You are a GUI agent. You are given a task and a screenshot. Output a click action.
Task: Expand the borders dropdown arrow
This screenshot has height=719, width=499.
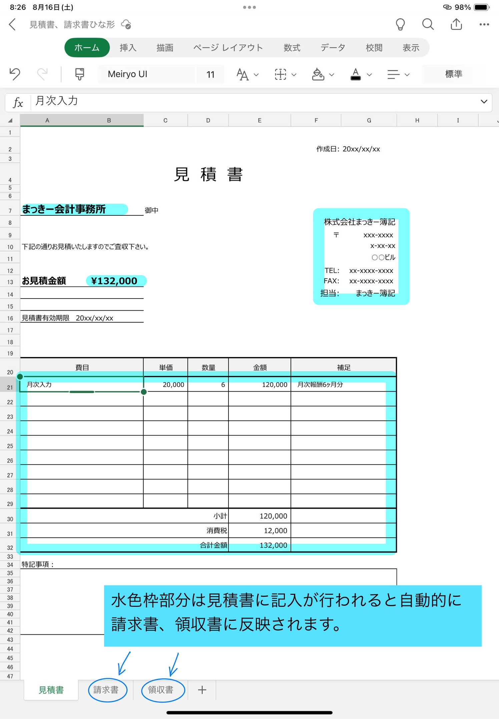click(294, 75)
